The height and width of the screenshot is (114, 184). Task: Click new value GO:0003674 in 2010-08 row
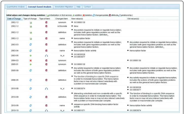point(79,89)
